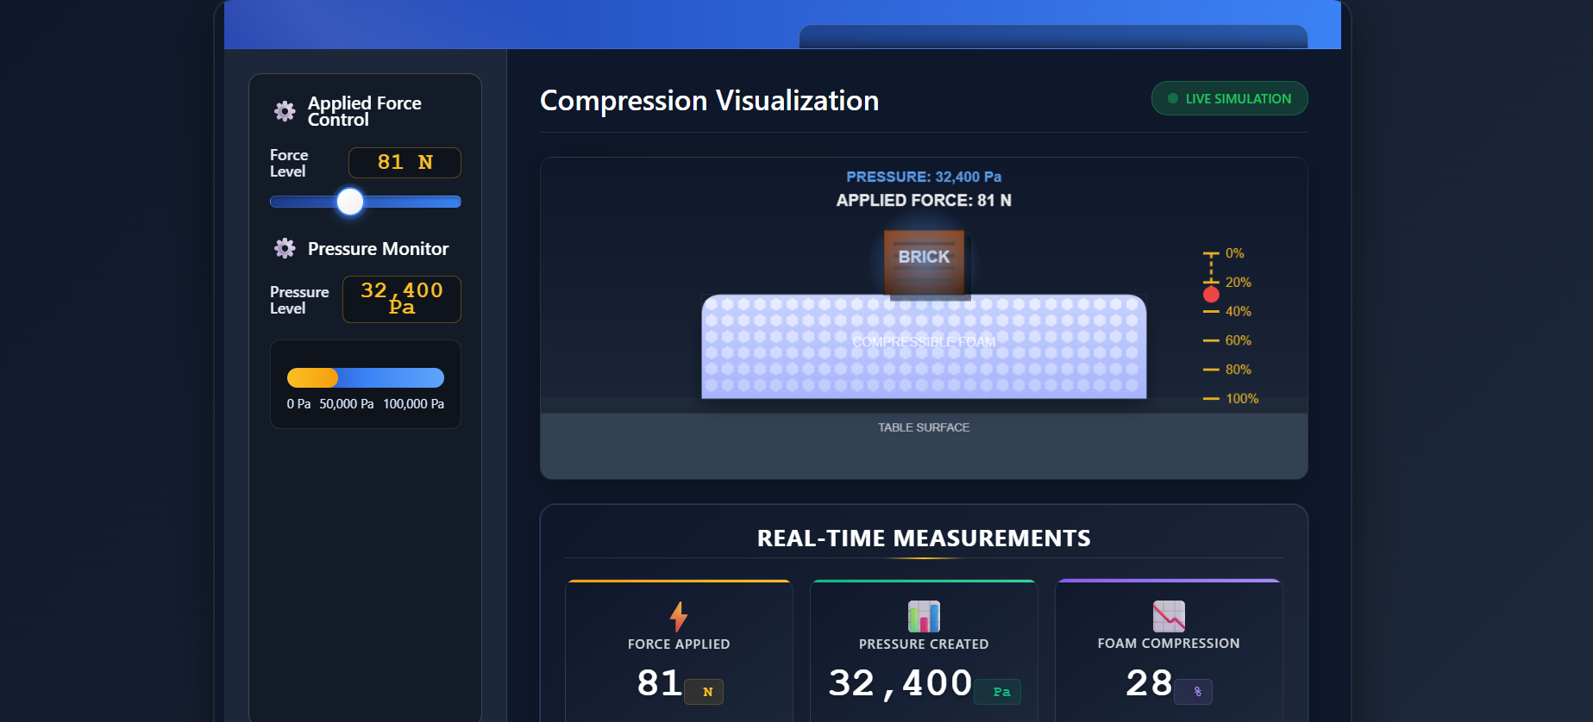Click the red compression level indicator dot
This screenshot has height=722, width=1593.
click(1211, 295)
